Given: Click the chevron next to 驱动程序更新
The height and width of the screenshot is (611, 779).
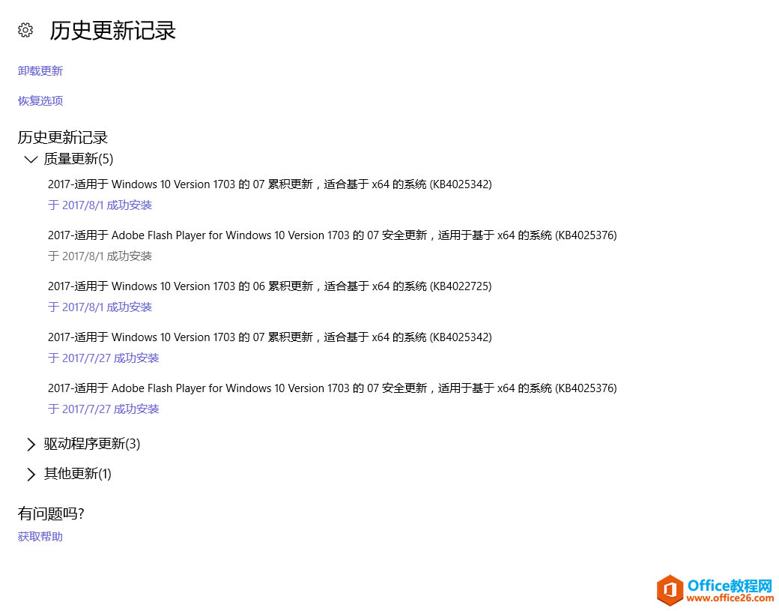Looking at the screenshot, I should (x=31, y=444).
